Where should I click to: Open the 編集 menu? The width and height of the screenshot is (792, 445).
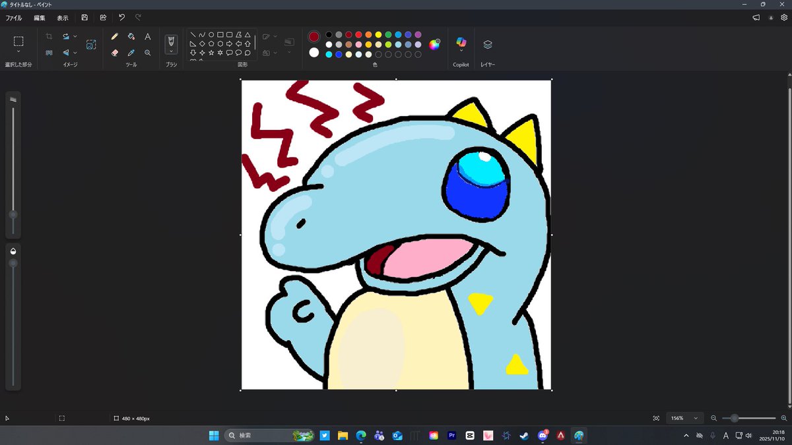40,18
